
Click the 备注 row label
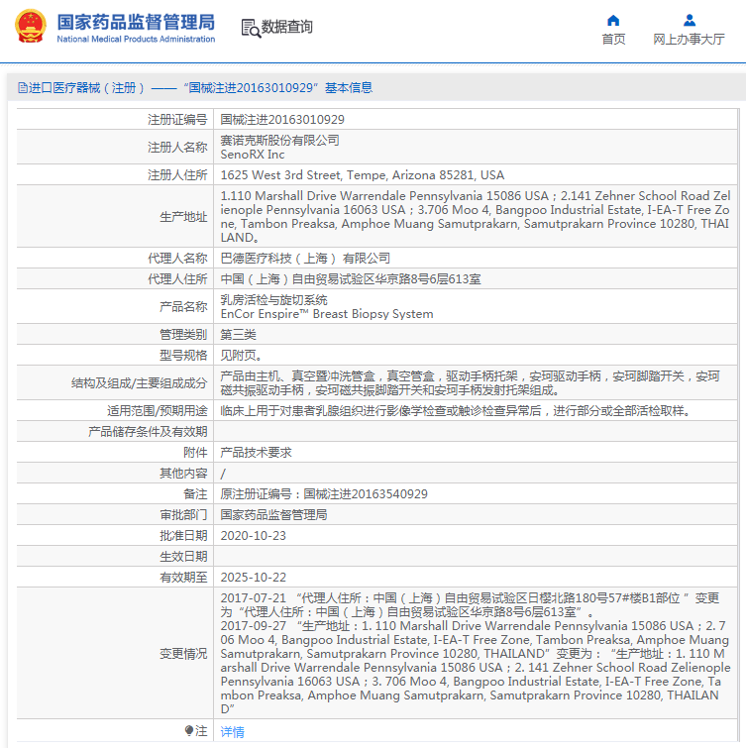click(x=195, y=493)
